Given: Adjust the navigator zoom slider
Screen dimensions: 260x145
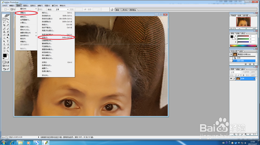Looking at the screenshot, I should click(246, 28).
